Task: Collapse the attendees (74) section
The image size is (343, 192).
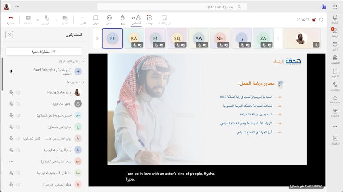Action: 84,82
